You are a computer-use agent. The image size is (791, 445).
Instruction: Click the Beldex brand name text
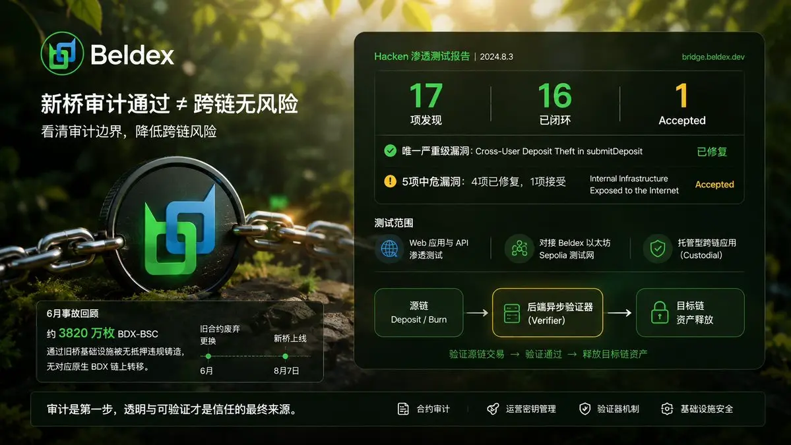tap(132, 55)
